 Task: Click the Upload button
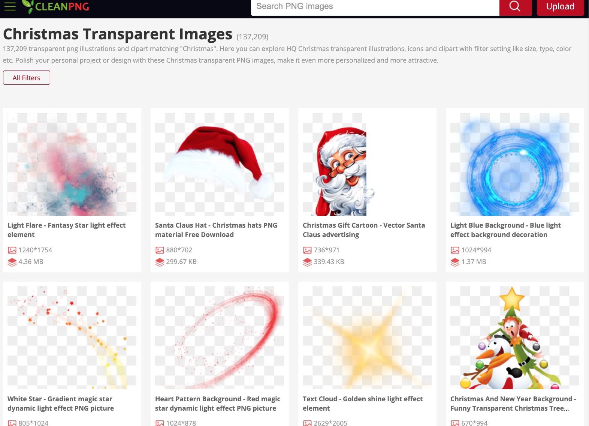[560, 6]
